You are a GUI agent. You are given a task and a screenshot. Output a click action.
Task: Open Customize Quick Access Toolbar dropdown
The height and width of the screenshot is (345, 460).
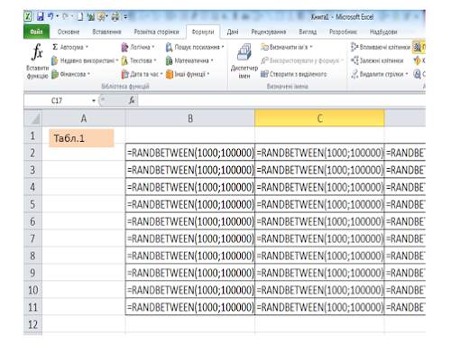pyautogui.click(x=125, y=17)
